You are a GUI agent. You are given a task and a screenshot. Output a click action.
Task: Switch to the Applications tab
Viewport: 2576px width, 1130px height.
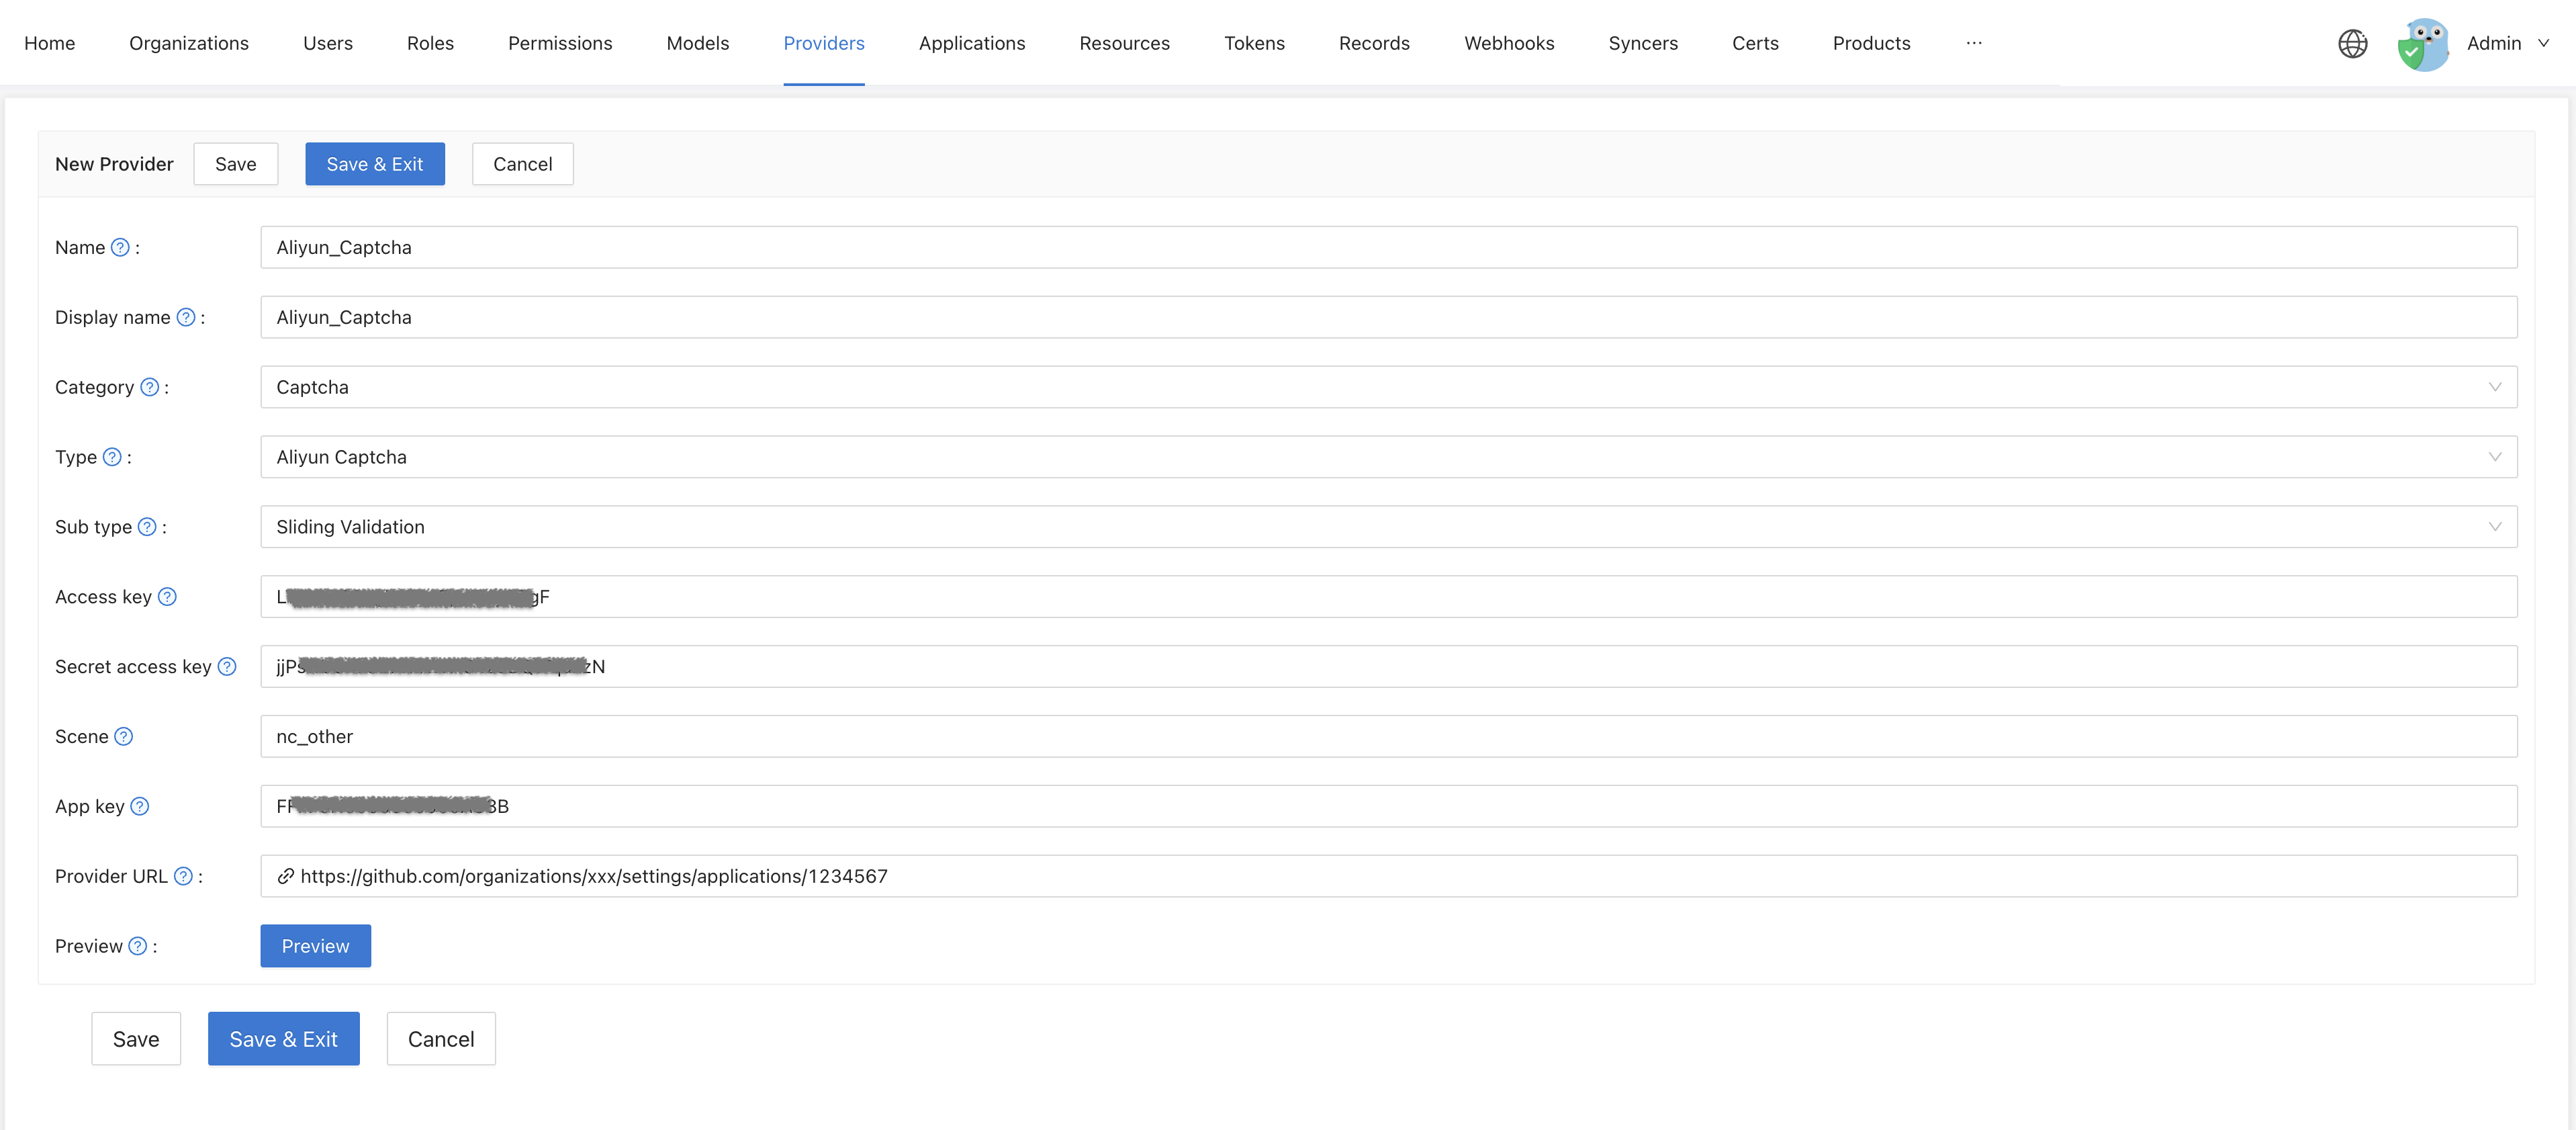click(x=971, y=43)
